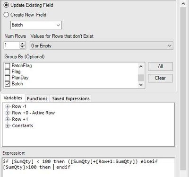Expand the Constants tree node

(x=7, y=126)
